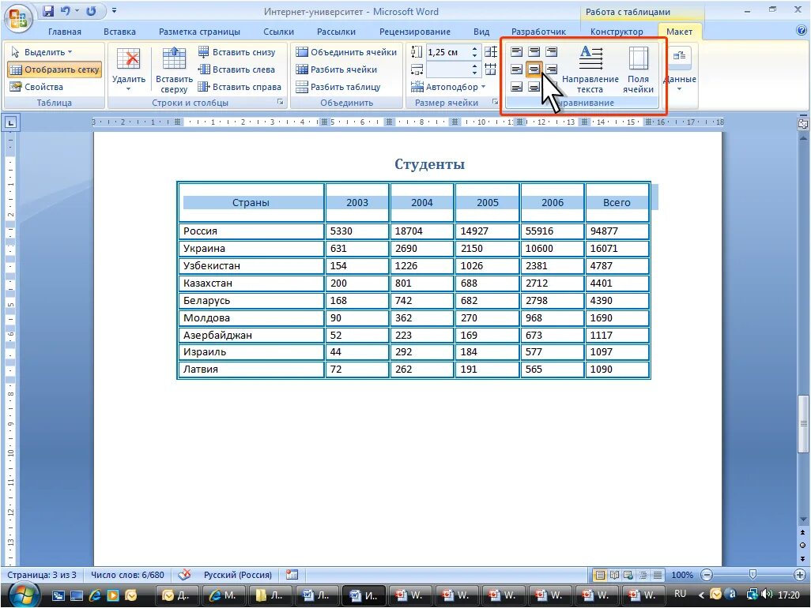
Task: Align cell text center right
Action: tap(552, 69)
